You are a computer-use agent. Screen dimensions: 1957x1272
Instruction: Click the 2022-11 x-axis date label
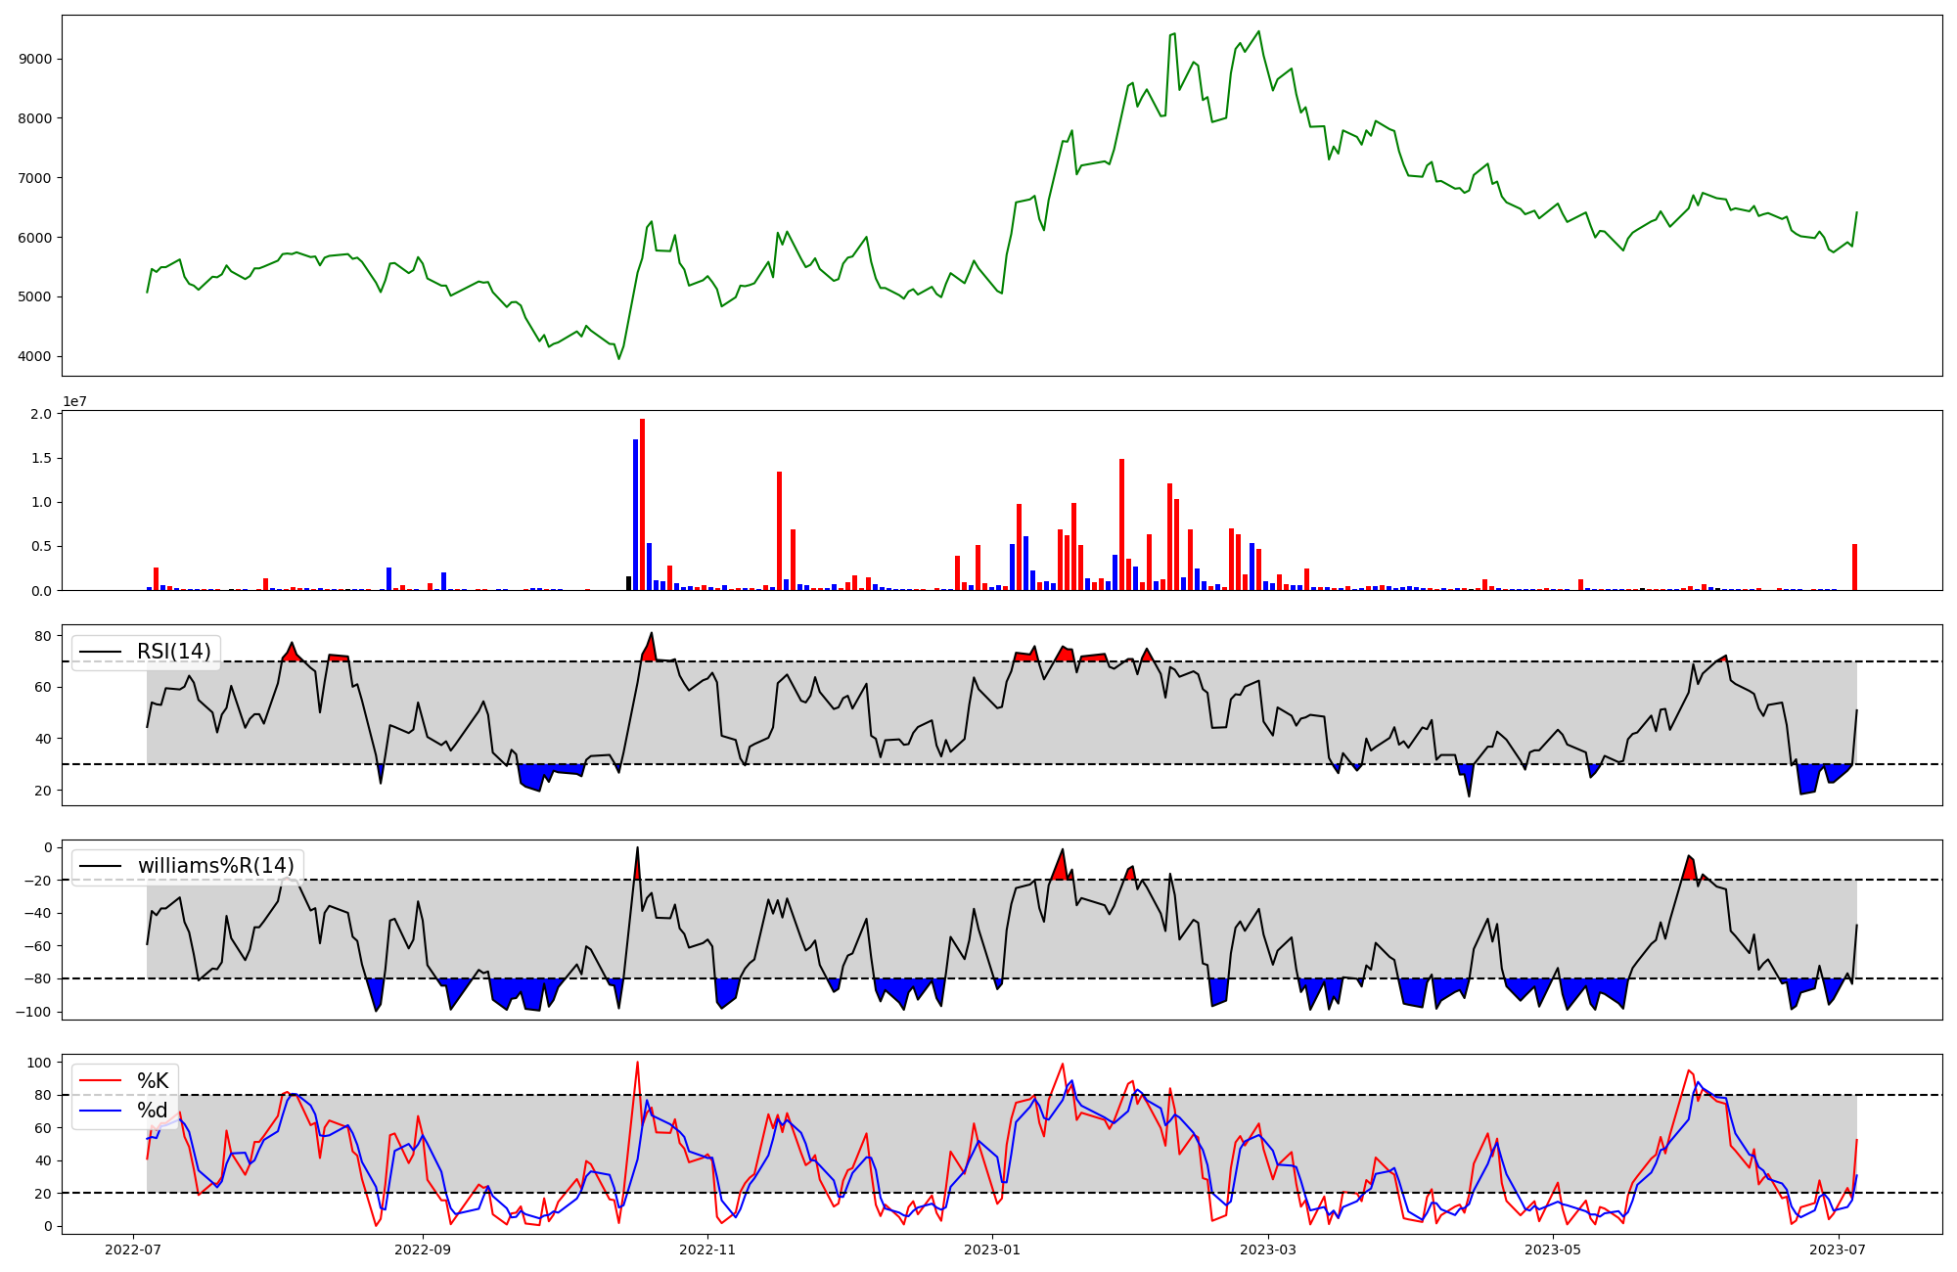click(x=707, y=1249)
